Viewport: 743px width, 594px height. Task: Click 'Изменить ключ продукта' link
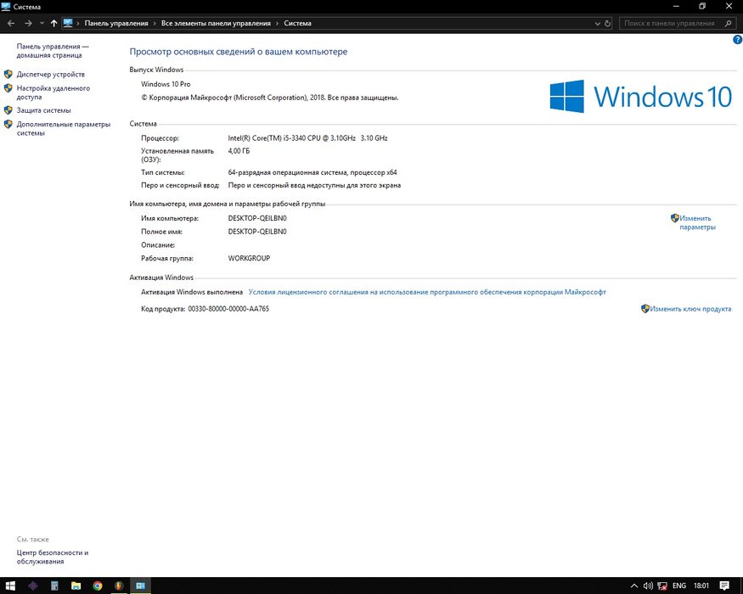click(690, 309)
